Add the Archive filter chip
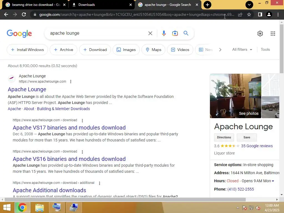Screen dimensions: 284x213 pyautogui.click(x=64, y=50)
